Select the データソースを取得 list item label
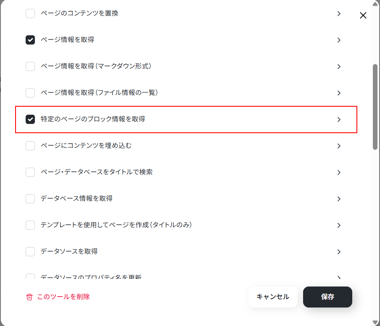Image resolution: width=380 pixels, height=326 pixels. pyautogui.click(x=69, y=251)
